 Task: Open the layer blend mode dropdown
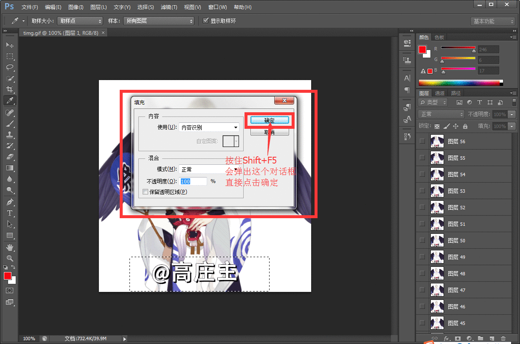tap(441, 114)
